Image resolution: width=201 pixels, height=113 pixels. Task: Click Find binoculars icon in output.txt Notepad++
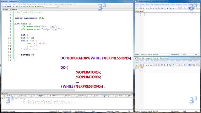167,65
